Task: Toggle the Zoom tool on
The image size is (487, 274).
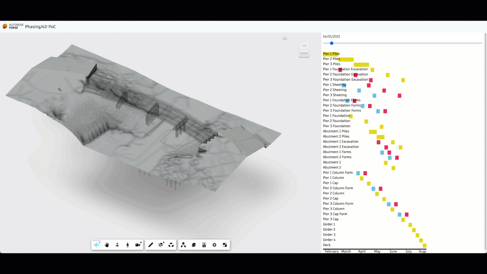Action: (117, 245)
